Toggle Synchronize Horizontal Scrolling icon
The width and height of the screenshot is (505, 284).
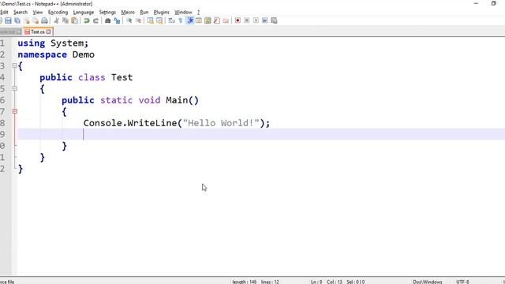(x=159, y=21)
